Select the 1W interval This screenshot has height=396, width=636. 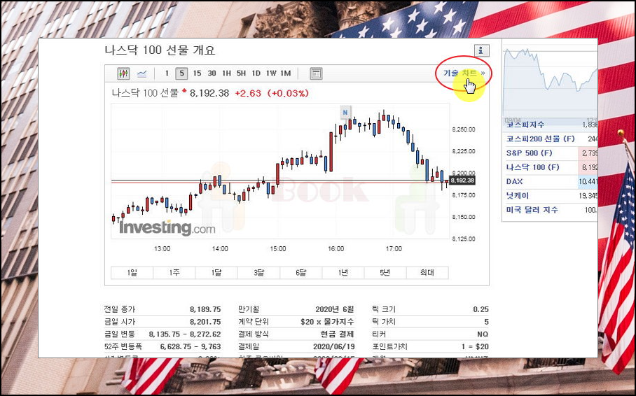tap(271, 73)
